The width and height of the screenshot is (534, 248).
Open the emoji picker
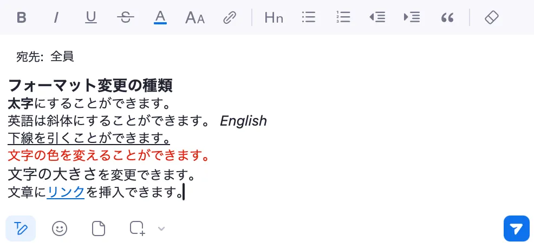tap(60, 229)
